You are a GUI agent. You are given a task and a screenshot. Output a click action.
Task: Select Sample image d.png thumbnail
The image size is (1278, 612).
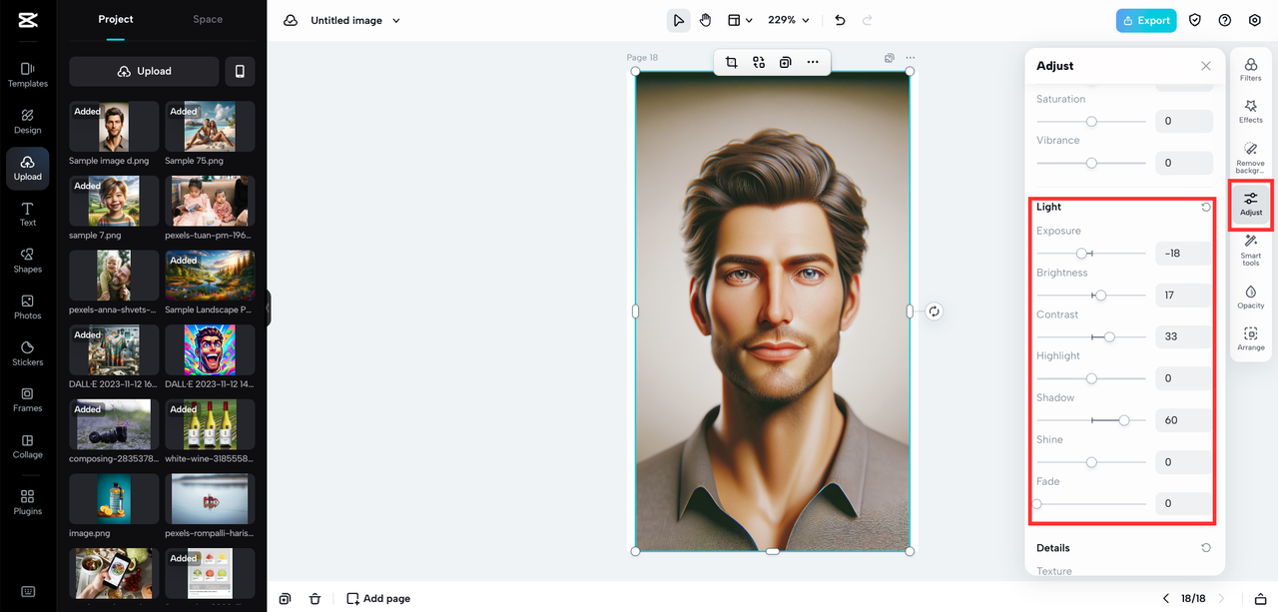click(x=114, y=127)
